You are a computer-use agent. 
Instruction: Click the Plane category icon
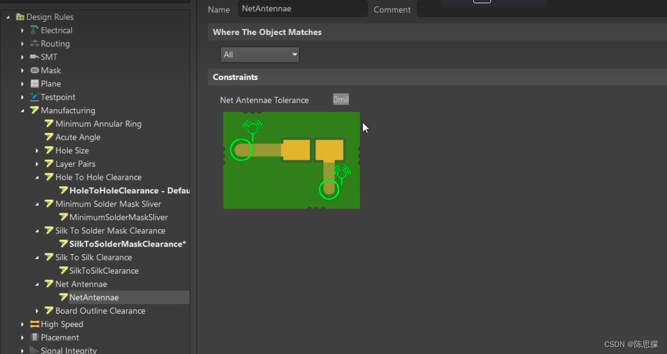pyautogui.click(x=35, y=84)
